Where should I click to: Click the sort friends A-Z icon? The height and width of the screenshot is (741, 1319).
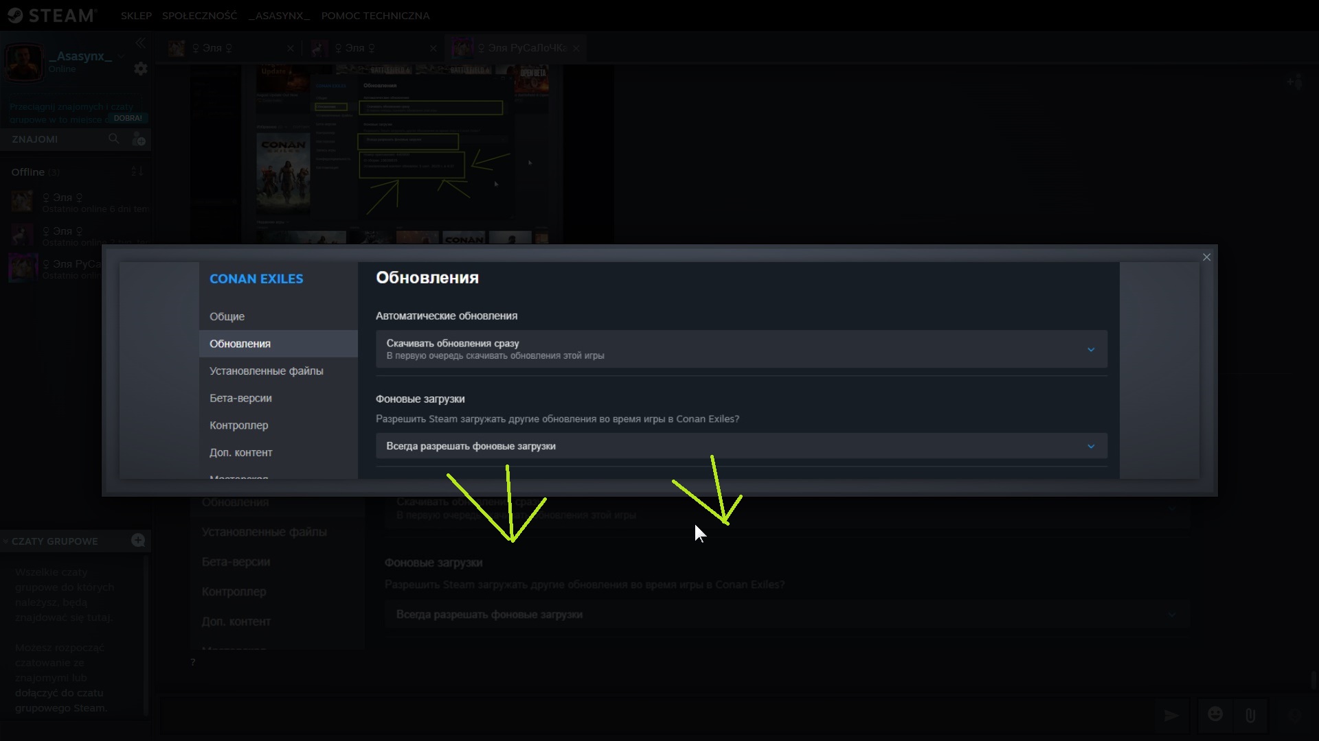(x=137, y=172)
